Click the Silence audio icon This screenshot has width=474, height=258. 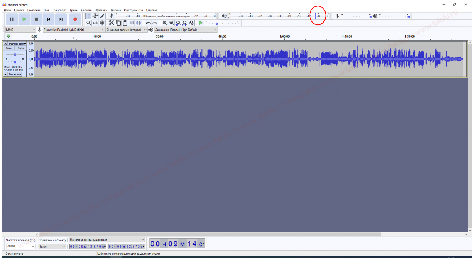pos(138,23)
